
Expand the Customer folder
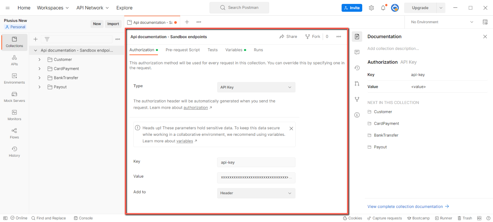pos(40,59)
